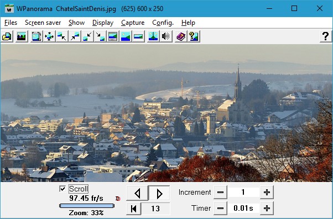Decrease Timer with minus button
Screen dimensions: 333x219
220,208
